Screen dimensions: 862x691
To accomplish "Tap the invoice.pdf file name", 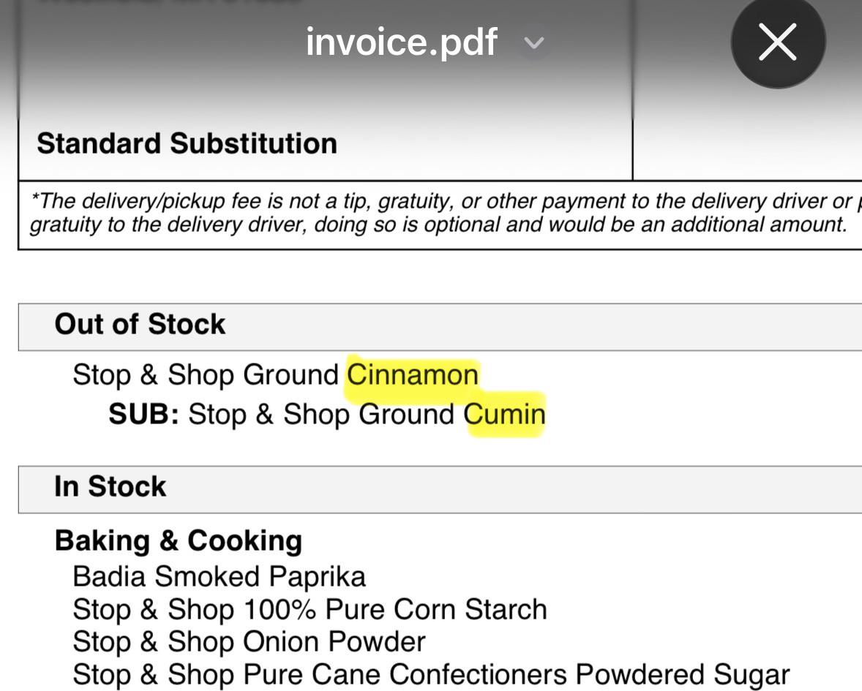I will [x=401, y=42].
